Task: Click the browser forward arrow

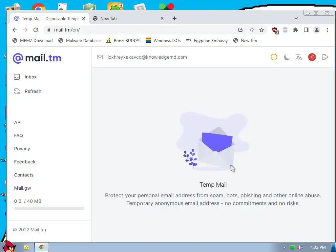Action: pos(25,30)
